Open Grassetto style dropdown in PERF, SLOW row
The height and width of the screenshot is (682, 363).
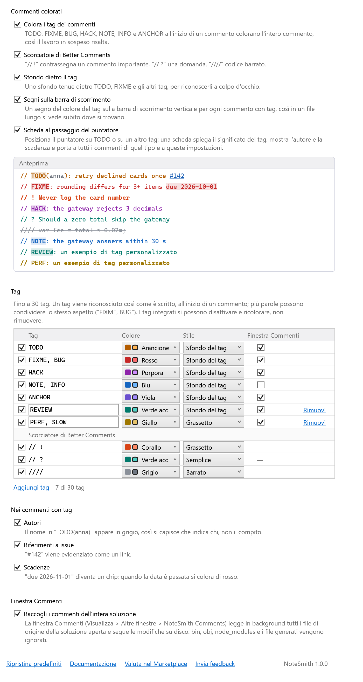pos(213,422)
